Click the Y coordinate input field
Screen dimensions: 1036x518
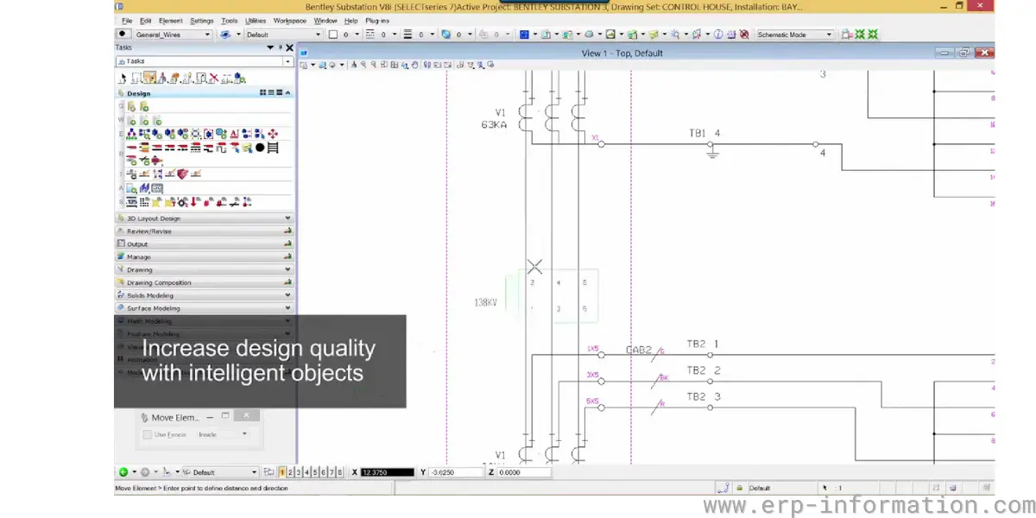[455, 472]
